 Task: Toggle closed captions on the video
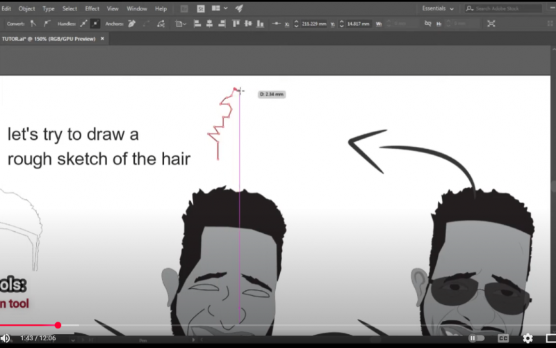[503, 338]
